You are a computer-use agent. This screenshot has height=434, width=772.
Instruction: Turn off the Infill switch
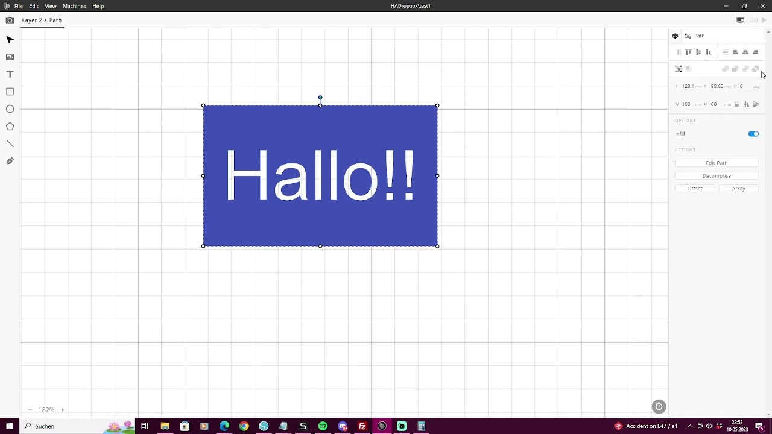pyautogui.click(x=753, y=134)
